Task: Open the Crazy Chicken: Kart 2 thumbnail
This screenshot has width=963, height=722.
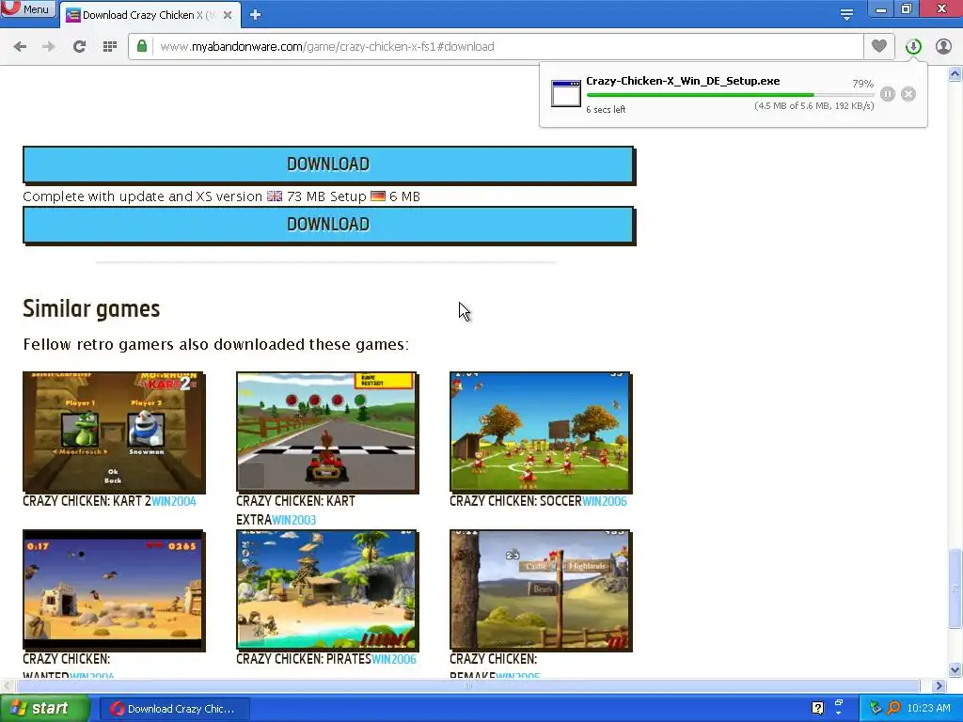Action: pos(114,432)
